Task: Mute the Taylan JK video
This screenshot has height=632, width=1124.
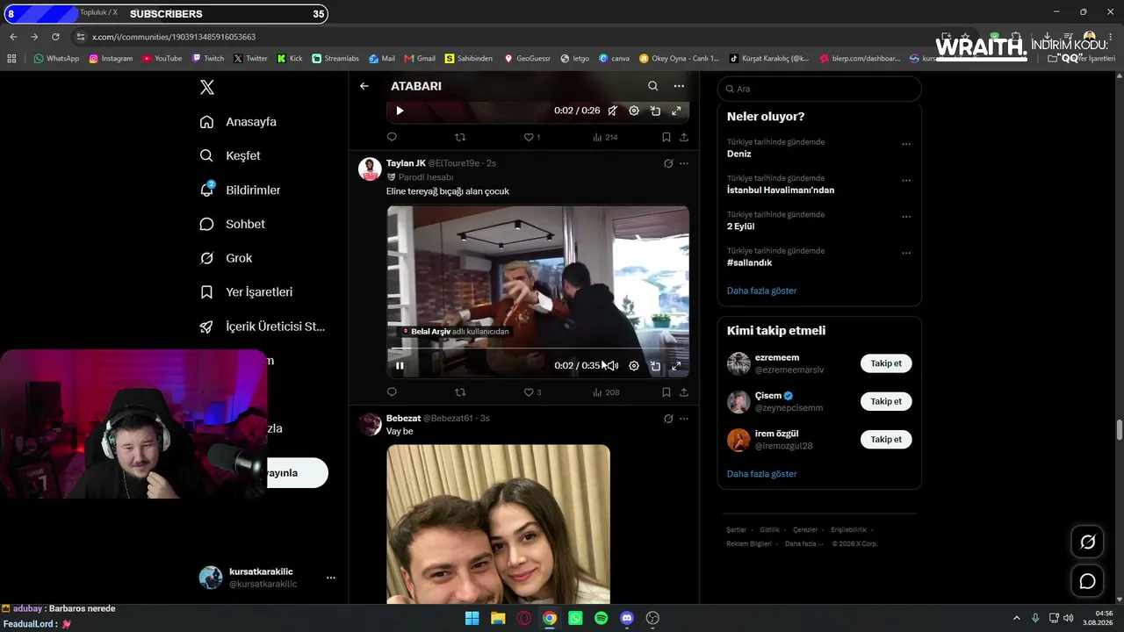Action: click(612, 366)
